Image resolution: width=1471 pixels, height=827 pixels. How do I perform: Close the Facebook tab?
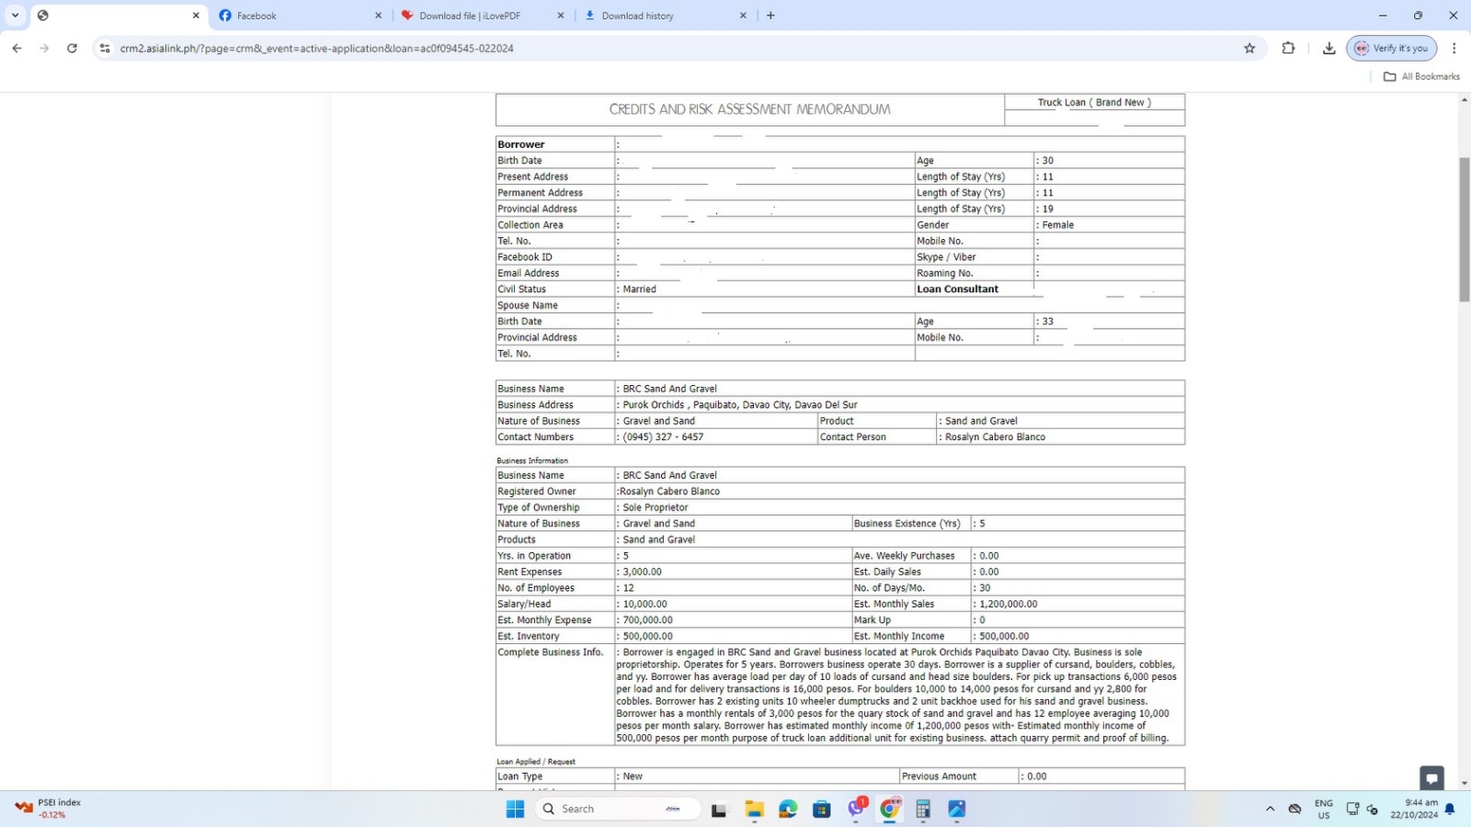[x=378, y=16]
